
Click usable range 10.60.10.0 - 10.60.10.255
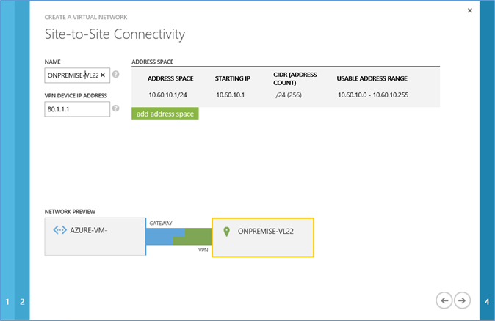tap(373, 95)
